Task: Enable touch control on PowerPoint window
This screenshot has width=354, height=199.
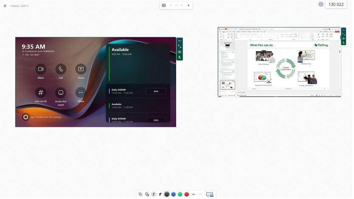Action: coord(343,42)
